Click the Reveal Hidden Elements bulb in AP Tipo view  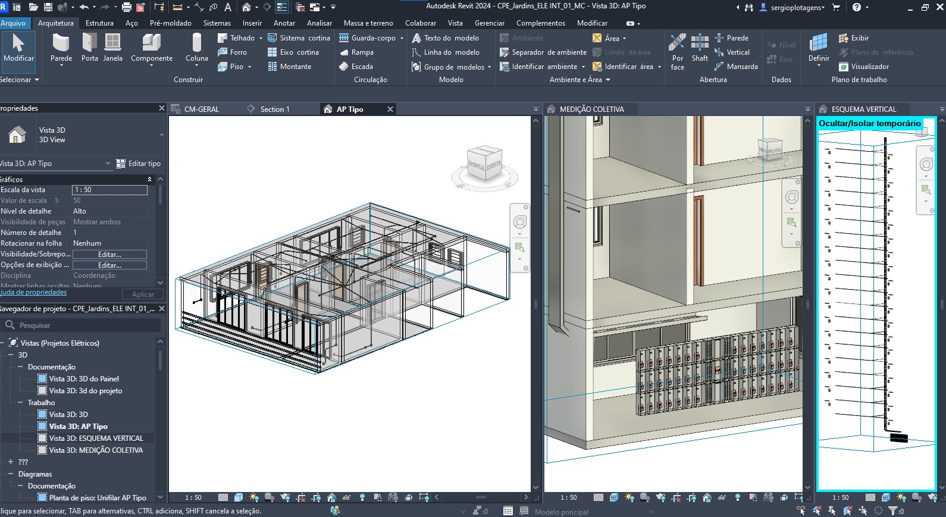click(x=362, y=497)
